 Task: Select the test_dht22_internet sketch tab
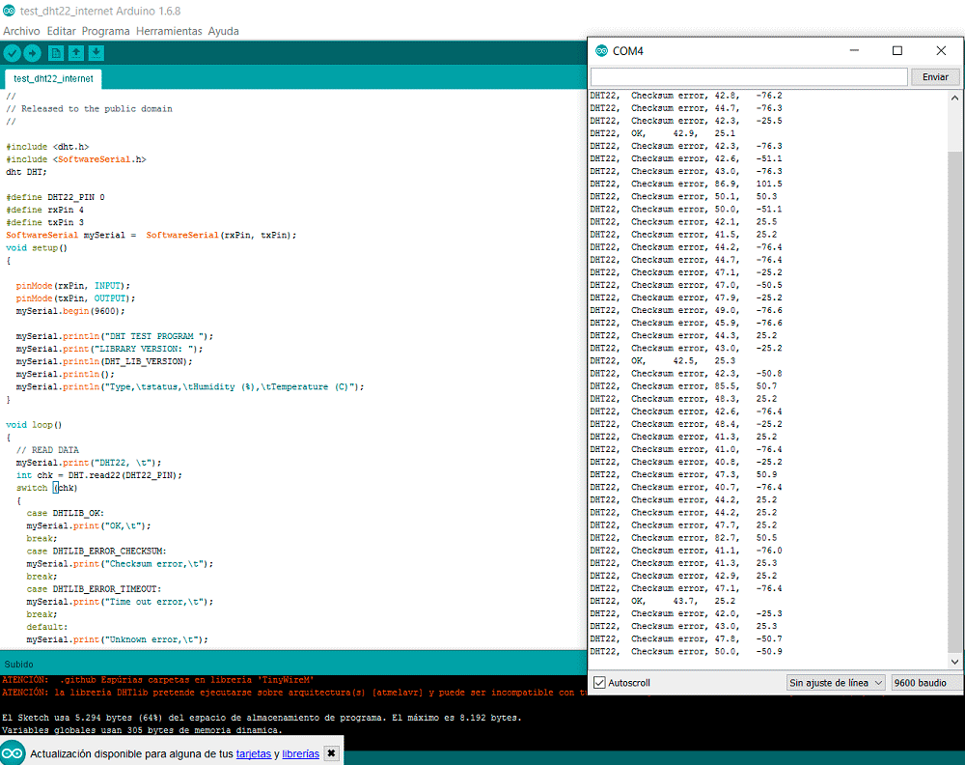tap(53, 79)
